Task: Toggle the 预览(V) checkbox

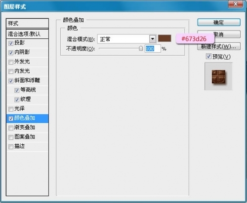Action: [208, 56]
